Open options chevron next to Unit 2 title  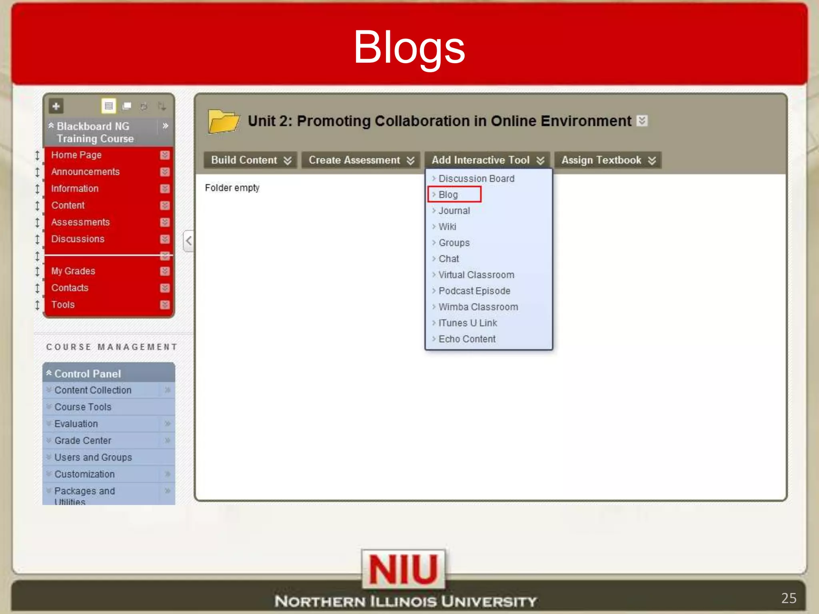coord(642,121)
